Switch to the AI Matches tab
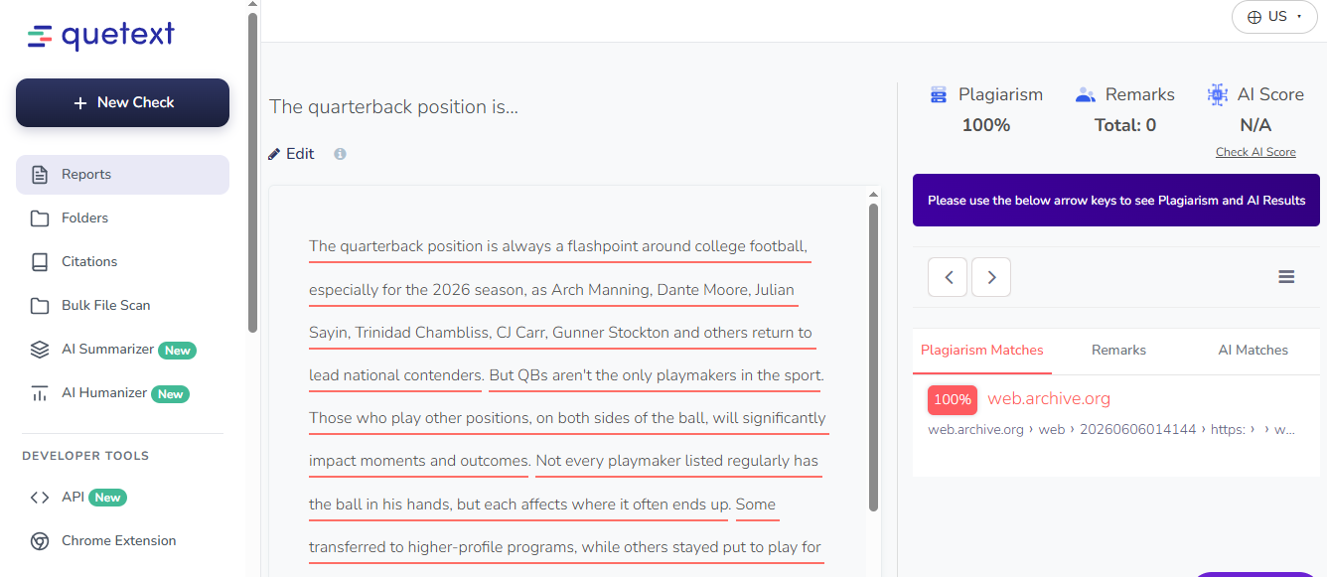The width and height of the screenshot is (1327, 577). click(1253, 351)
